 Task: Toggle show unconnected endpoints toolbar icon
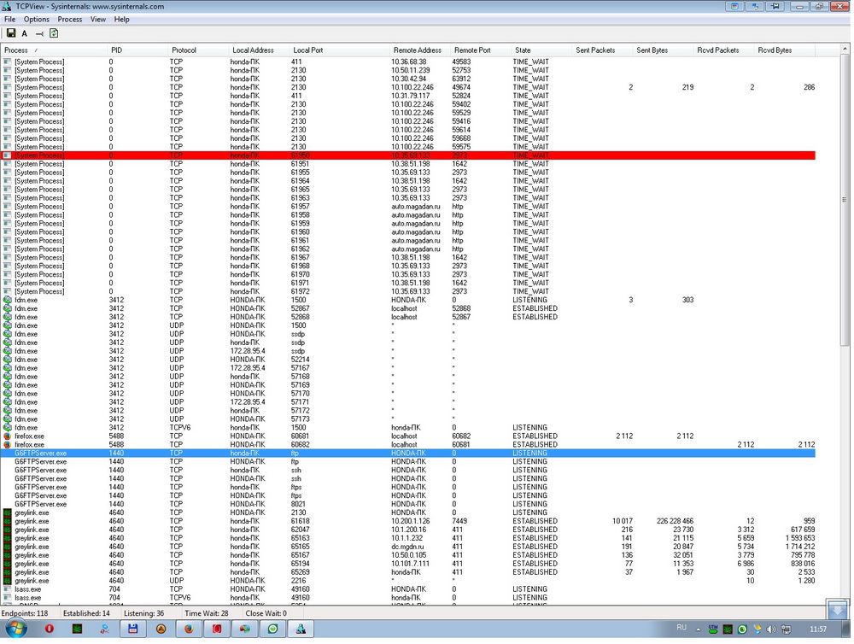click(39, 33)
